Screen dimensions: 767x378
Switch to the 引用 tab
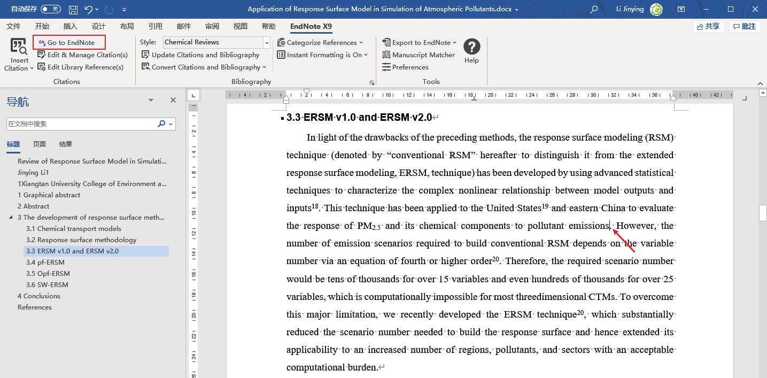click(155, 26)
